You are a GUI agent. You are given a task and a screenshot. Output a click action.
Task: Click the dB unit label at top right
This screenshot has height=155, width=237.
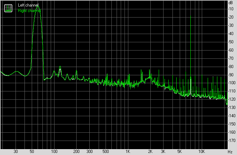[231, 3]
